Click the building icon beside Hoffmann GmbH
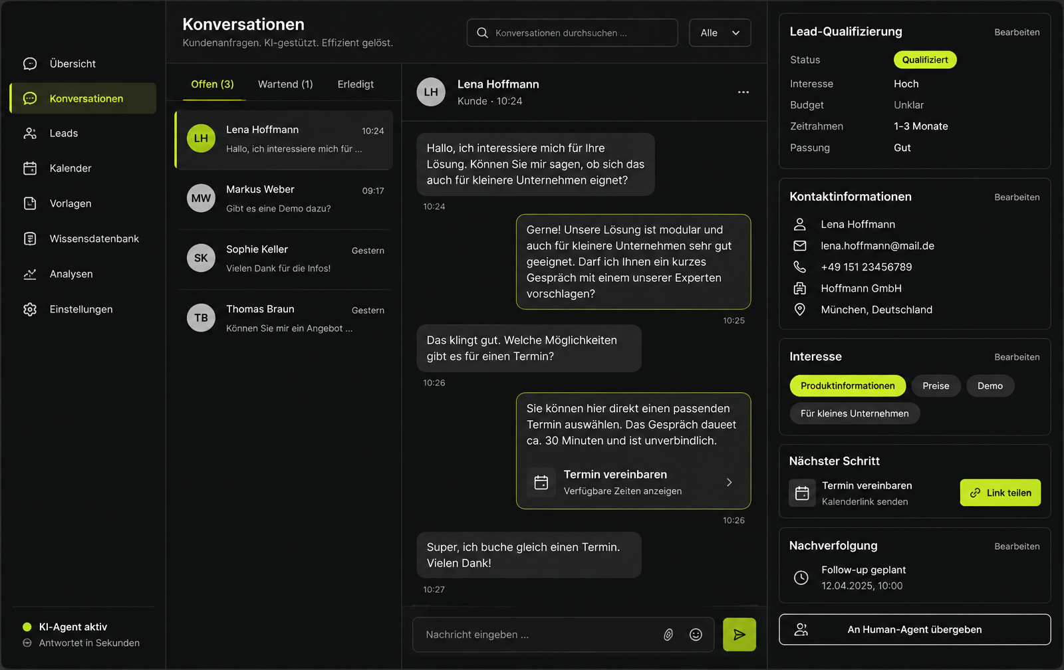1064x670 pixels. [800, 288]
